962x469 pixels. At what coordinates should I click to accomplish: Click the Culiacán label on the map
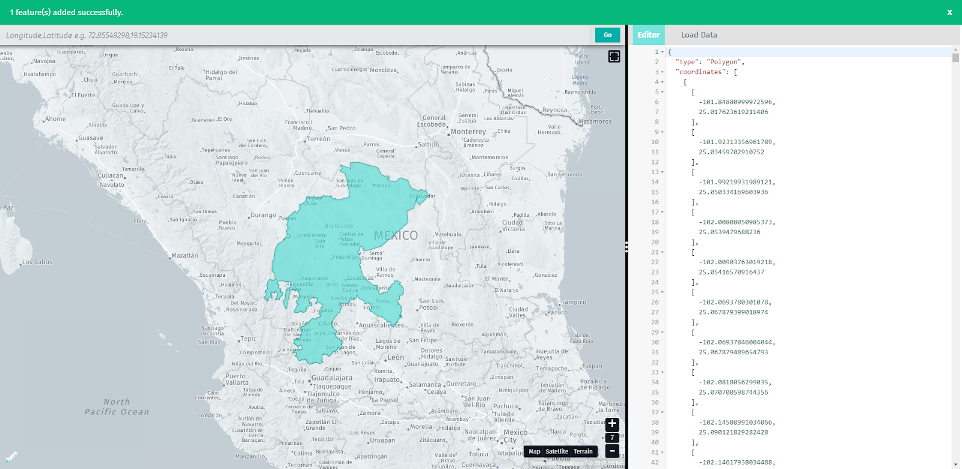coord(111,176)
